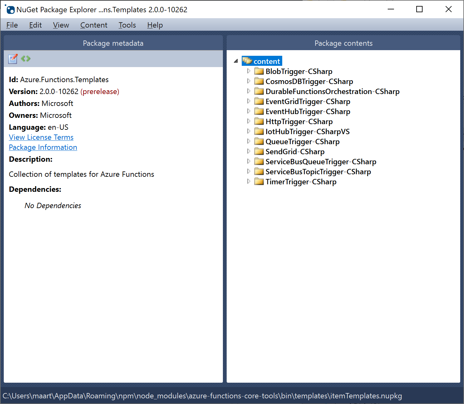The height and width of the screenshot is (404, 464).
Task: Select the ServiceBusTopicTrigger-CSharp tree item
Action: pyautogui.click(x=318, y=171)
